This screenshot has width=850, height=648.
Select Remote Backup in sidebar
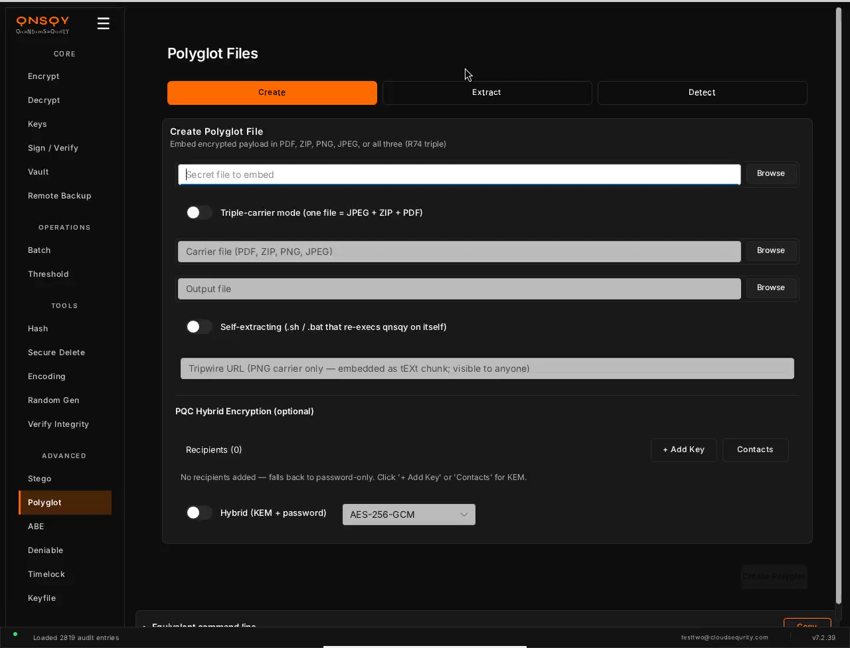point(65,196)
